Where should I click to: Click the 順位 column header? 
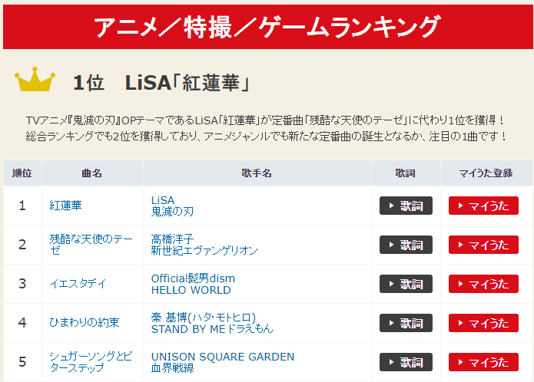pyautogui.click(x=22, y=173)
